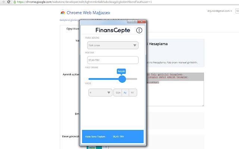Click the browser forward arrow
Screen dimensions: 239x149
point(3,2)
